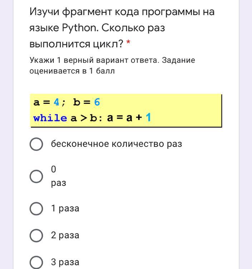Click the yellow Python code snippet image
This screenshot has width=252, height=269.
coord(125,110)
